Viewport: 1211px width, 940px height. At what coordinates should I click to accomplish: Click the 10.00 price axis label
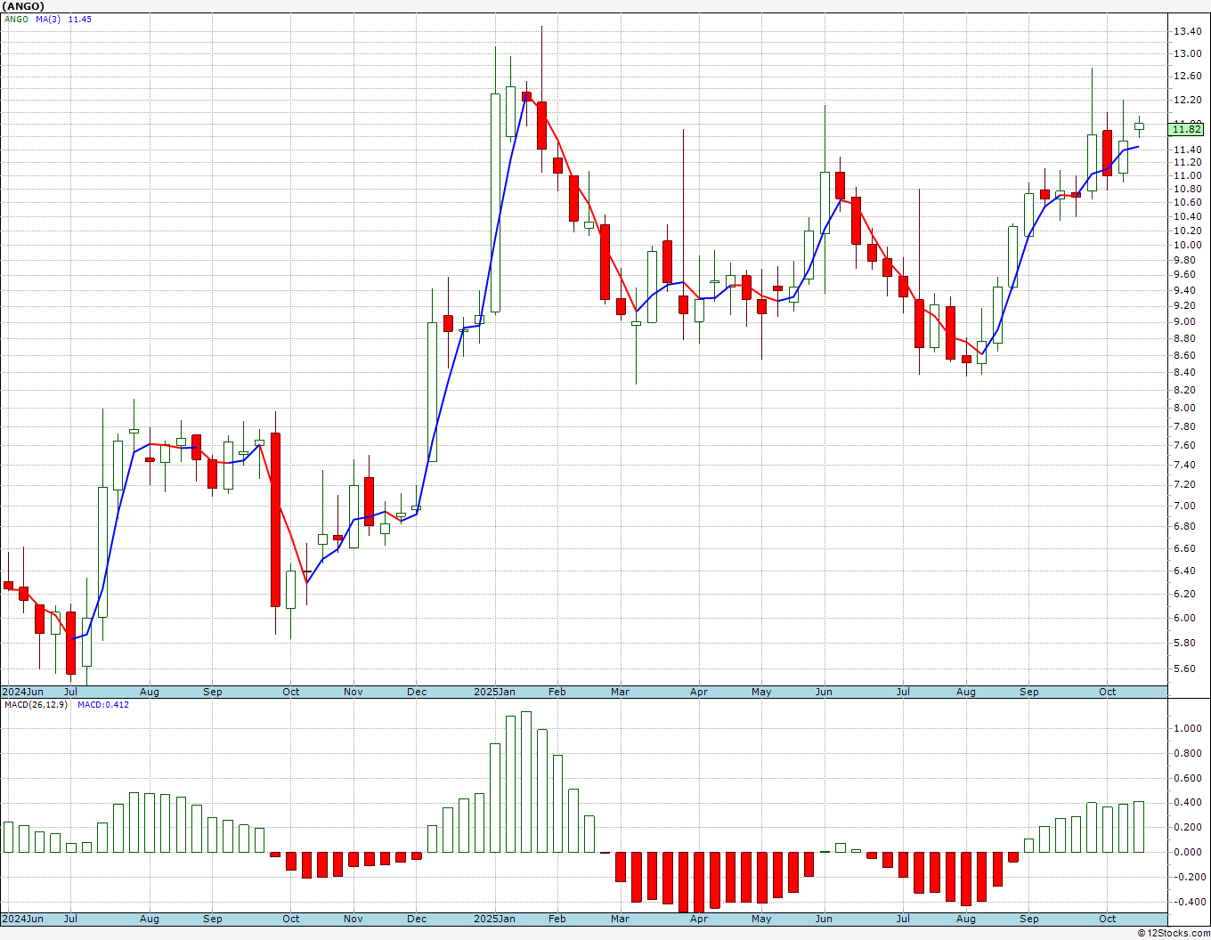coord(1186,245)
